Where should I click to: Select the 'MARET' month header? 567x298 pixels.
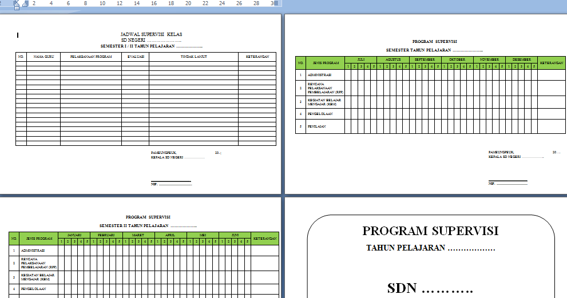(x=138, y=235)
